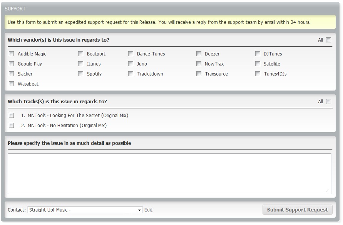Enable the NowTrax vendor option
The width and height of the screenshot is (343, 225).
(x=199, y=64)
